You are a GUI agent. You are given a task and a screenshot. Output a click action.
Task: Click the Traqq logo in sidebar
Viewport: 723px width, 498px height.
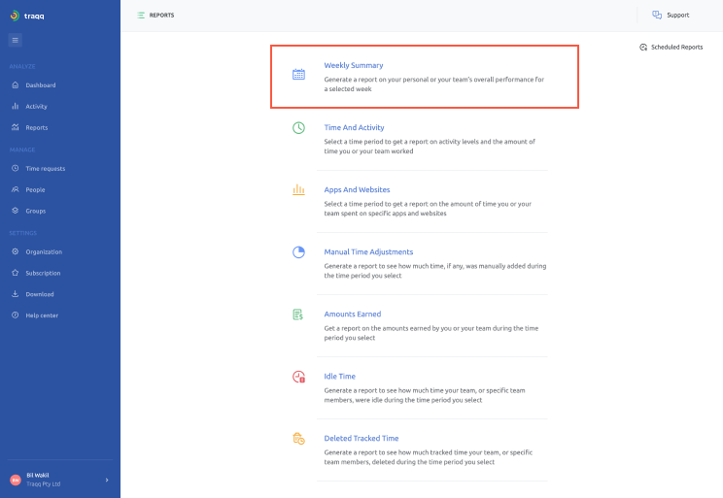28,16
